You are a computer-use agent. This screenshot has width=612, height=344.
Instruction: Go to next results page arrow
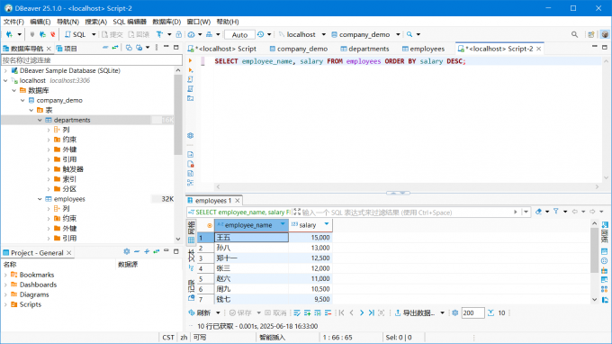(x=362, y=312)
